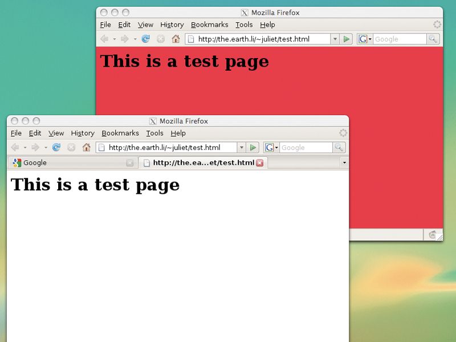456x342 pixels.
Task: Click the search magnifier icon
Action: pos(338,147)
